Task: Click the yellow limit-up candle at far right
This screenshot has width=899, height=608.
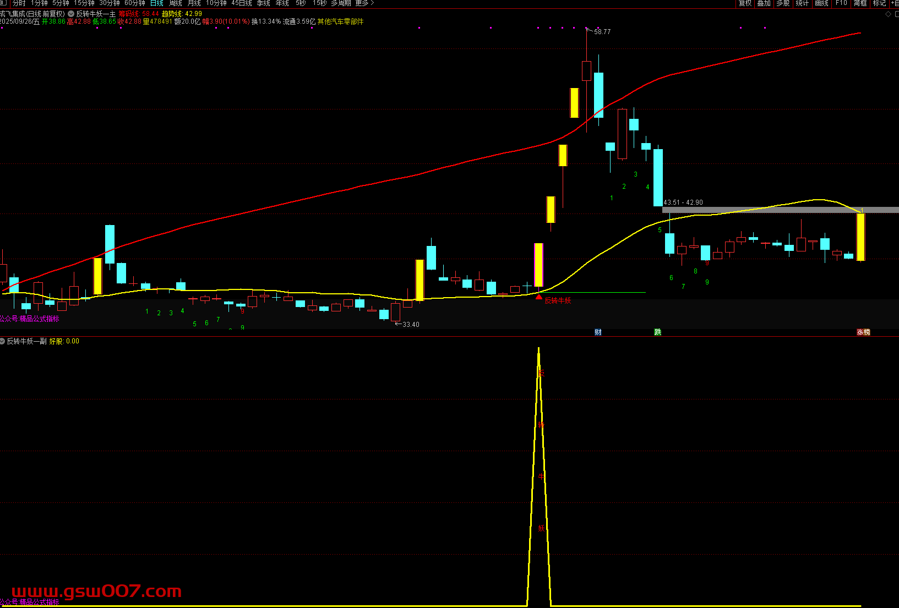Action: click(860, 237)
